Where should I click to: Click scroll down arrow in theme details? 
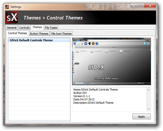tap(149, 109)
